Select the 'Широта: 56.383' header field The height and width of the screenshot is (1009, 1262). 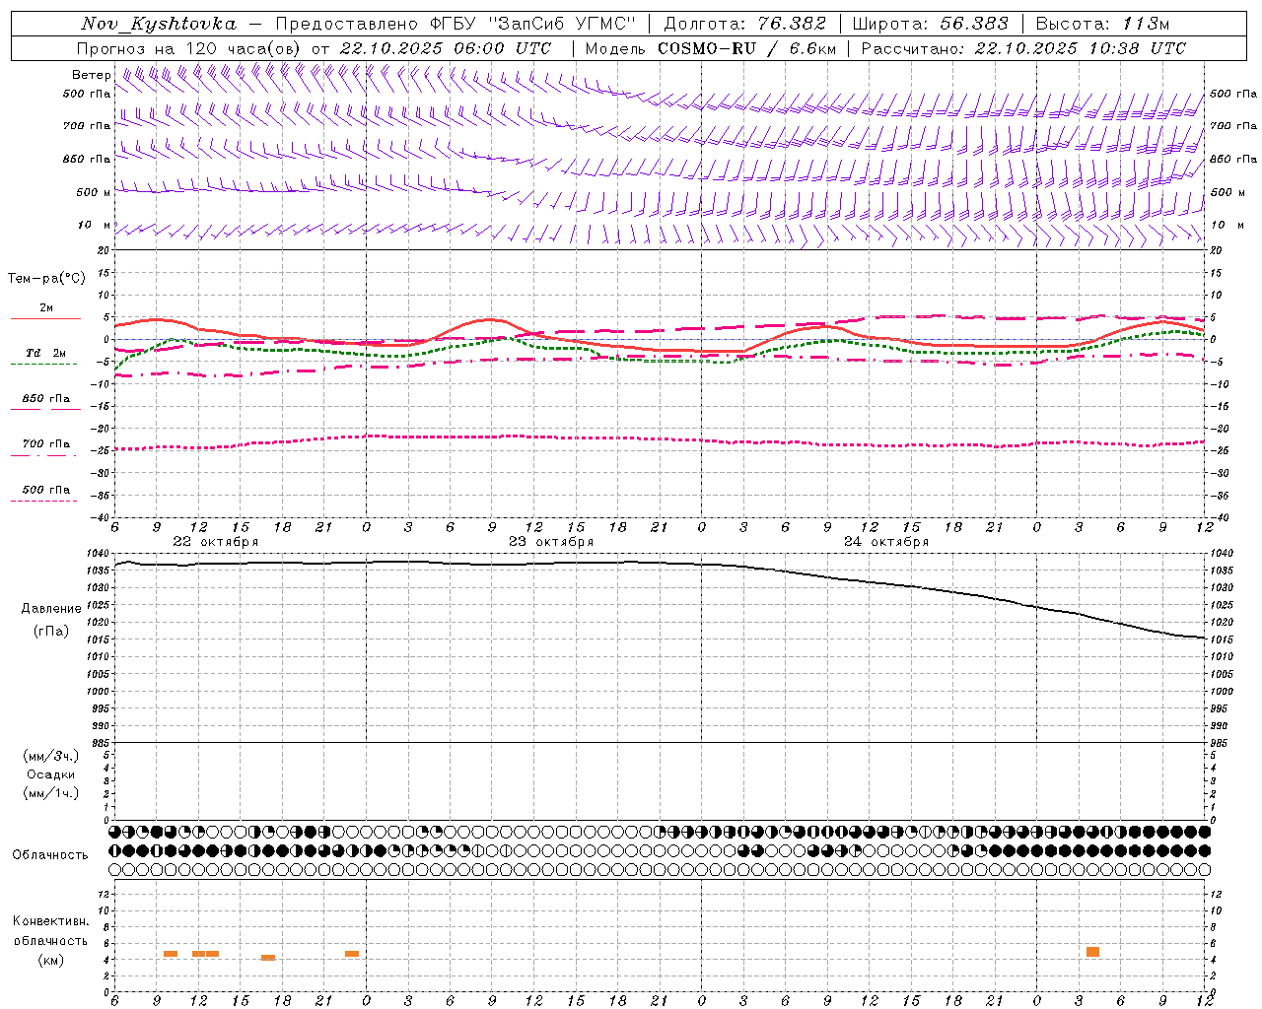pos(930,24)
